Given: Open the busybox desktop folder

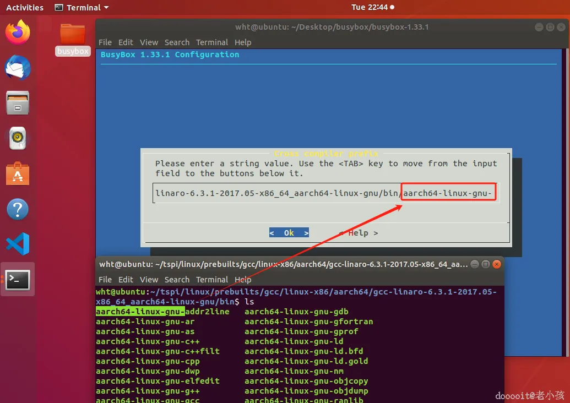Looking at the screenshot, I should click(x=73, y=40).
